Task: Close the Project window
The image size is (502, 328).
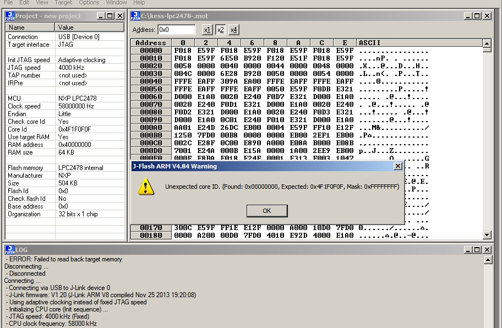Action: 120,16
